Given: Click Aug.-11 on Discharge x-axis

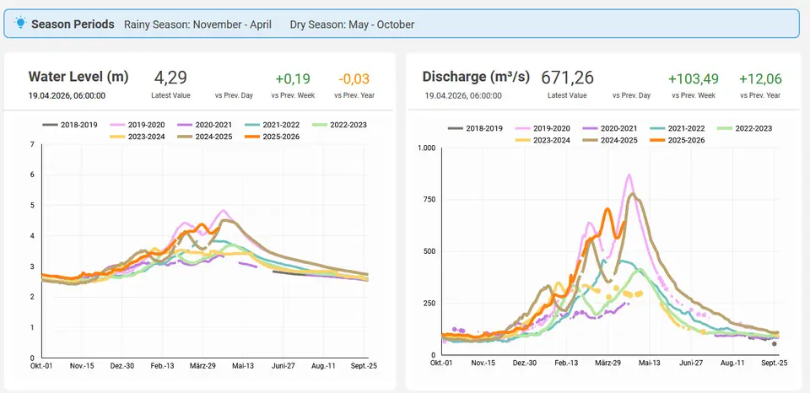Looking at the screenshot, I should (x=733, y=363).
